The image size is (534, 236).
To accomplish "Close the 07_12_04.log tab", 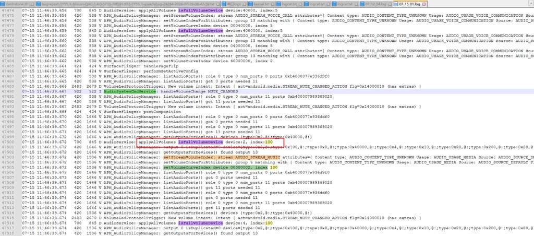I will coord(390,4).
